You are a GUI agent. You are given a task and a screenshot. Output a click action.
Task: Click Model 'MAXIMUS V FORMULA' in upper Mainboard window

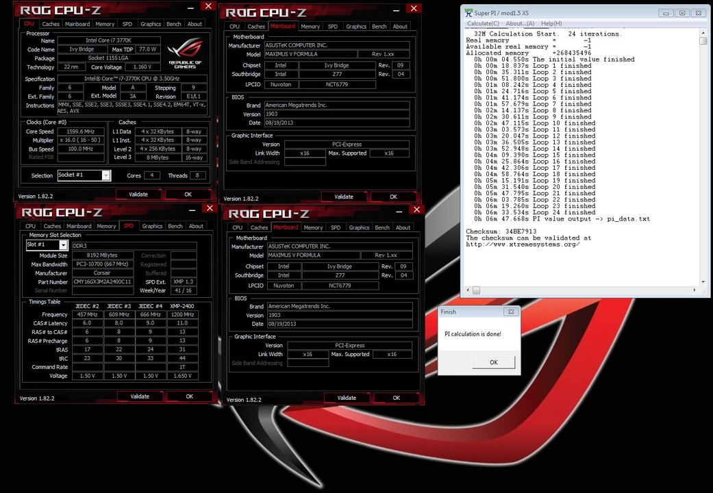click(x=310, y=54)
